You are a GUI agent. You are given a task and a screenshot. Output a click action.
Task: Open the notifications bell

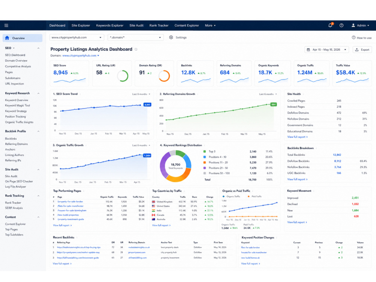[x=330, y=25]
